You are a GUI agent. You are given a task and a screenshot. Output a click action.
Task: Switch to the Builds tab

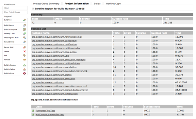pos(97,4)
